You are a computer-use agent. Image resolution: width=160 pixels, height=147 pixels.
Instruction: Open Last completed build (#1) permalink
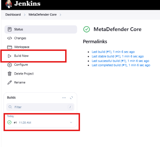[121, 65]
